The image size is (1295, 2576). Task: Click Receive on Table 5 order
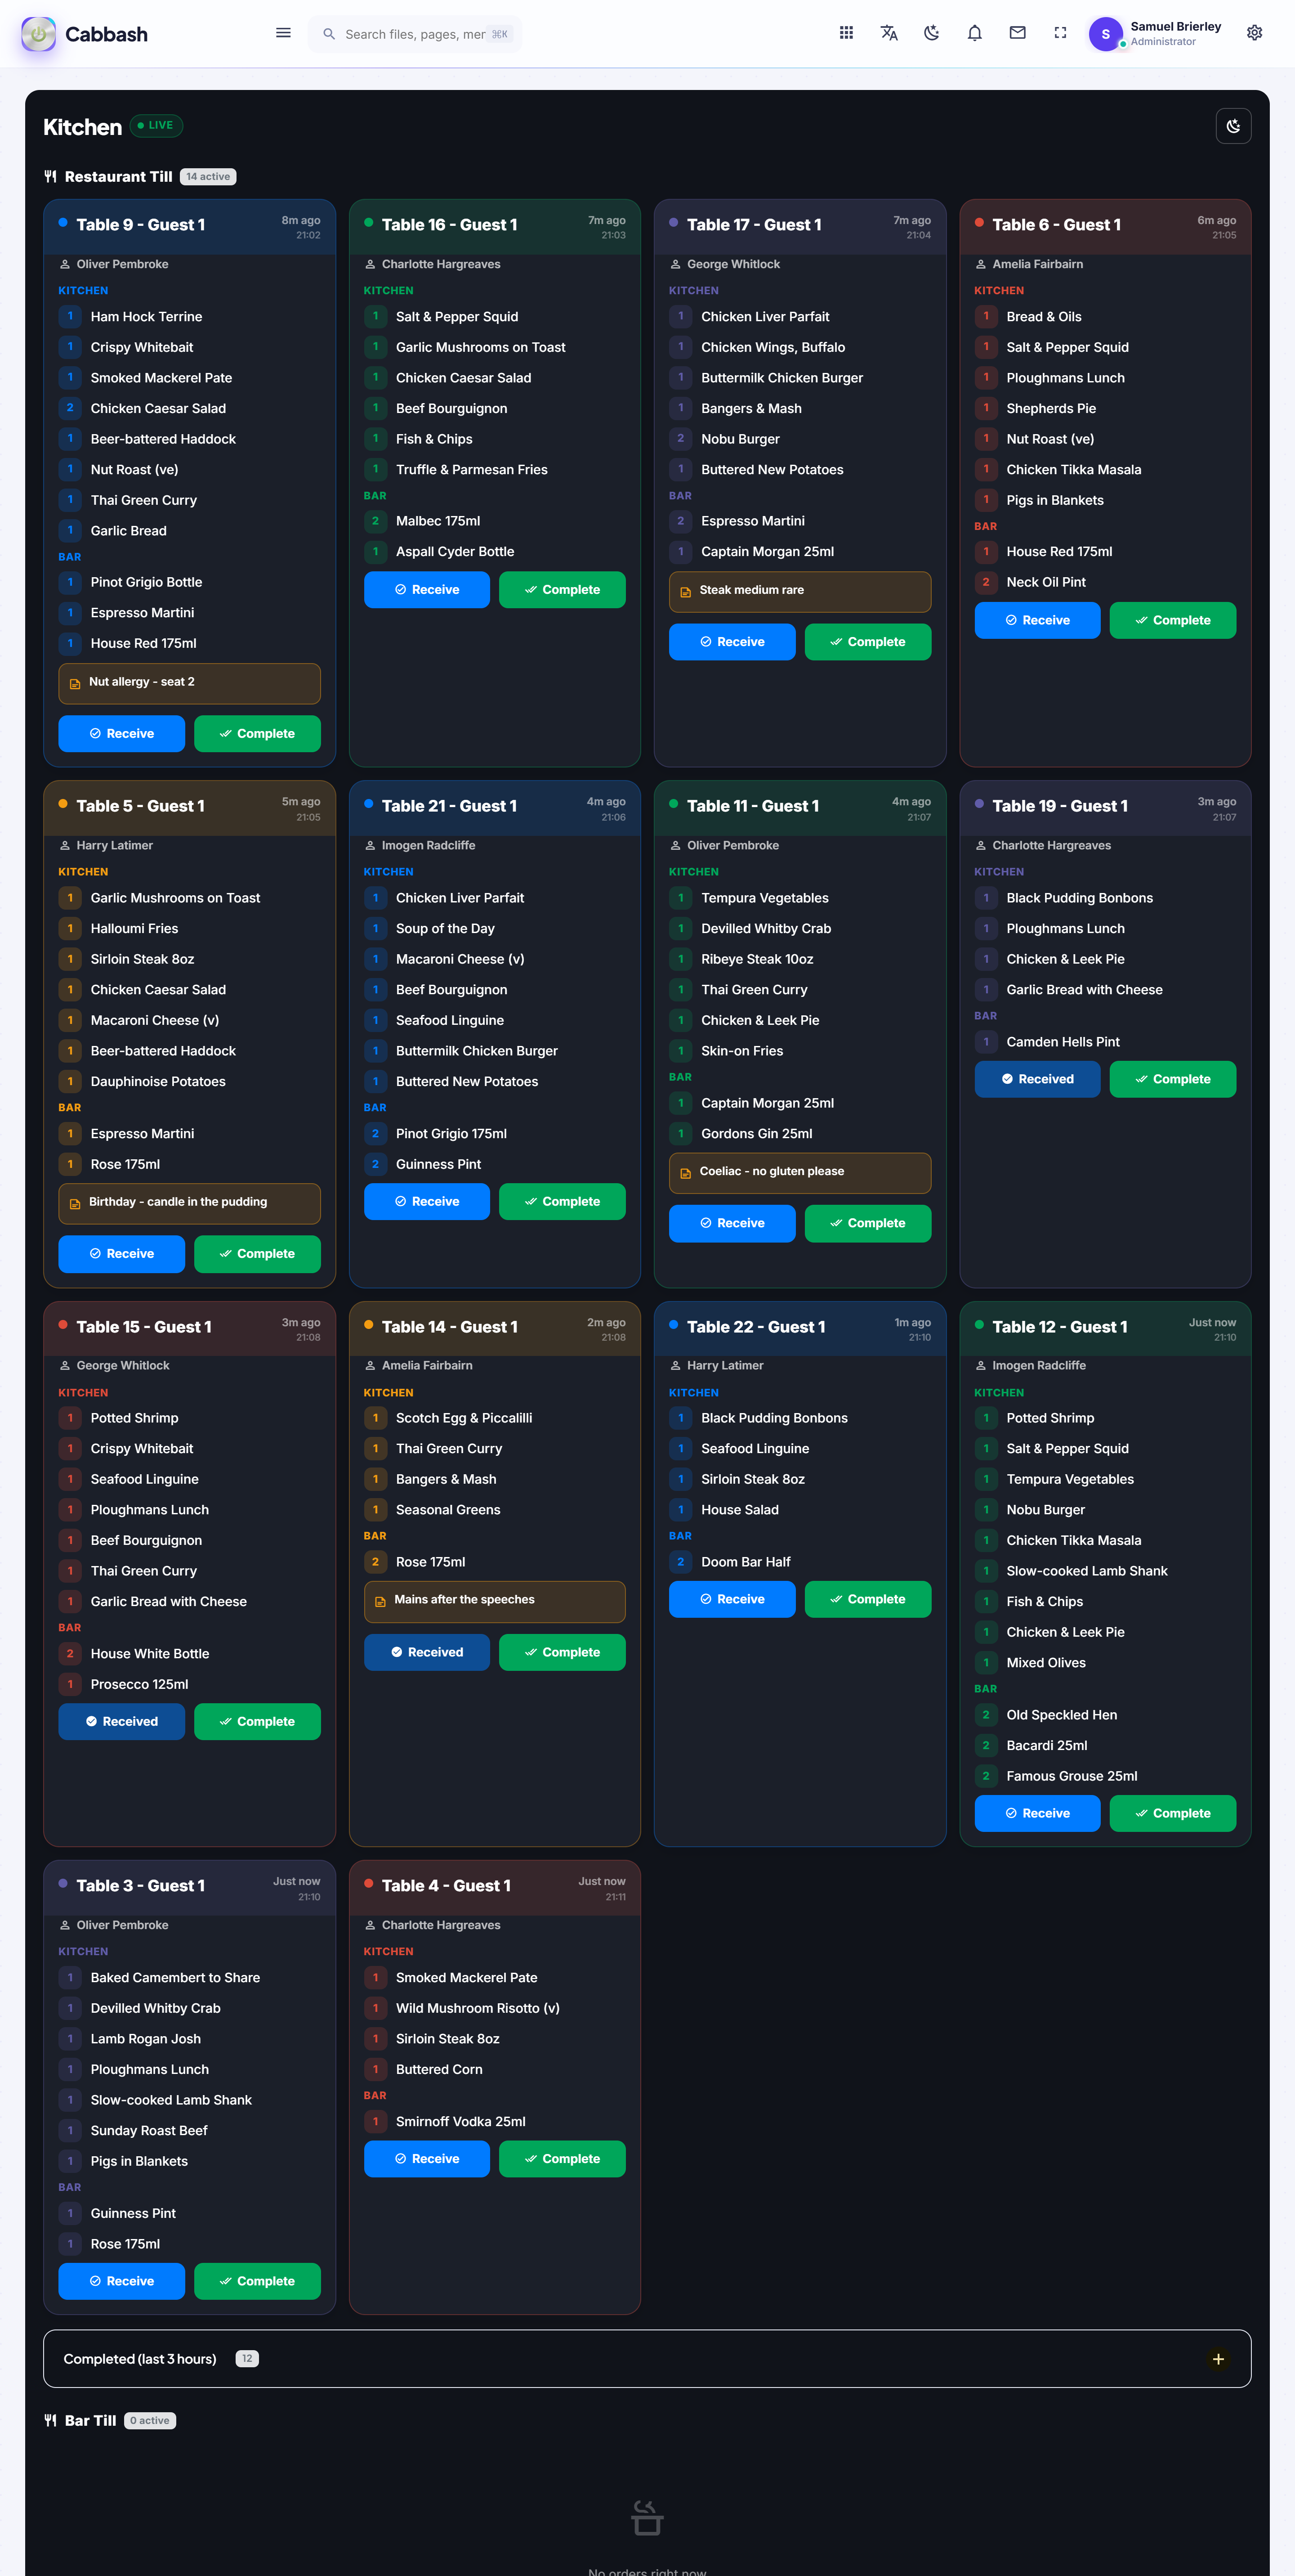[122, 1254]
